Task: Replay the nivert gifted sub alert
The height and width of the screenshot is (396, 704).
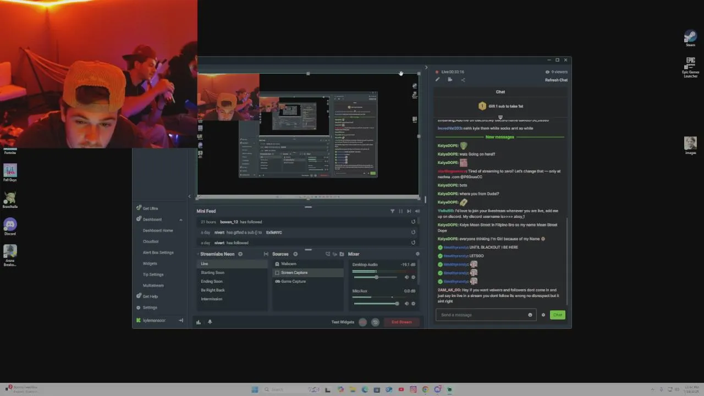Action: [413, 232]
